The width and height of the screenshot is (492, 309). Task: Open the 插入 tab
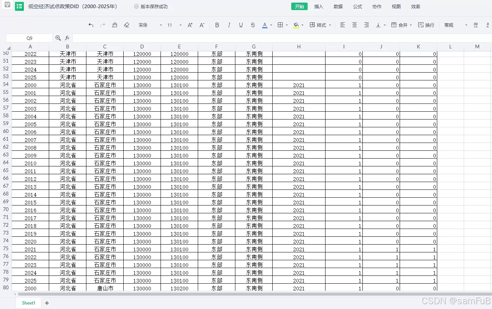319,6
